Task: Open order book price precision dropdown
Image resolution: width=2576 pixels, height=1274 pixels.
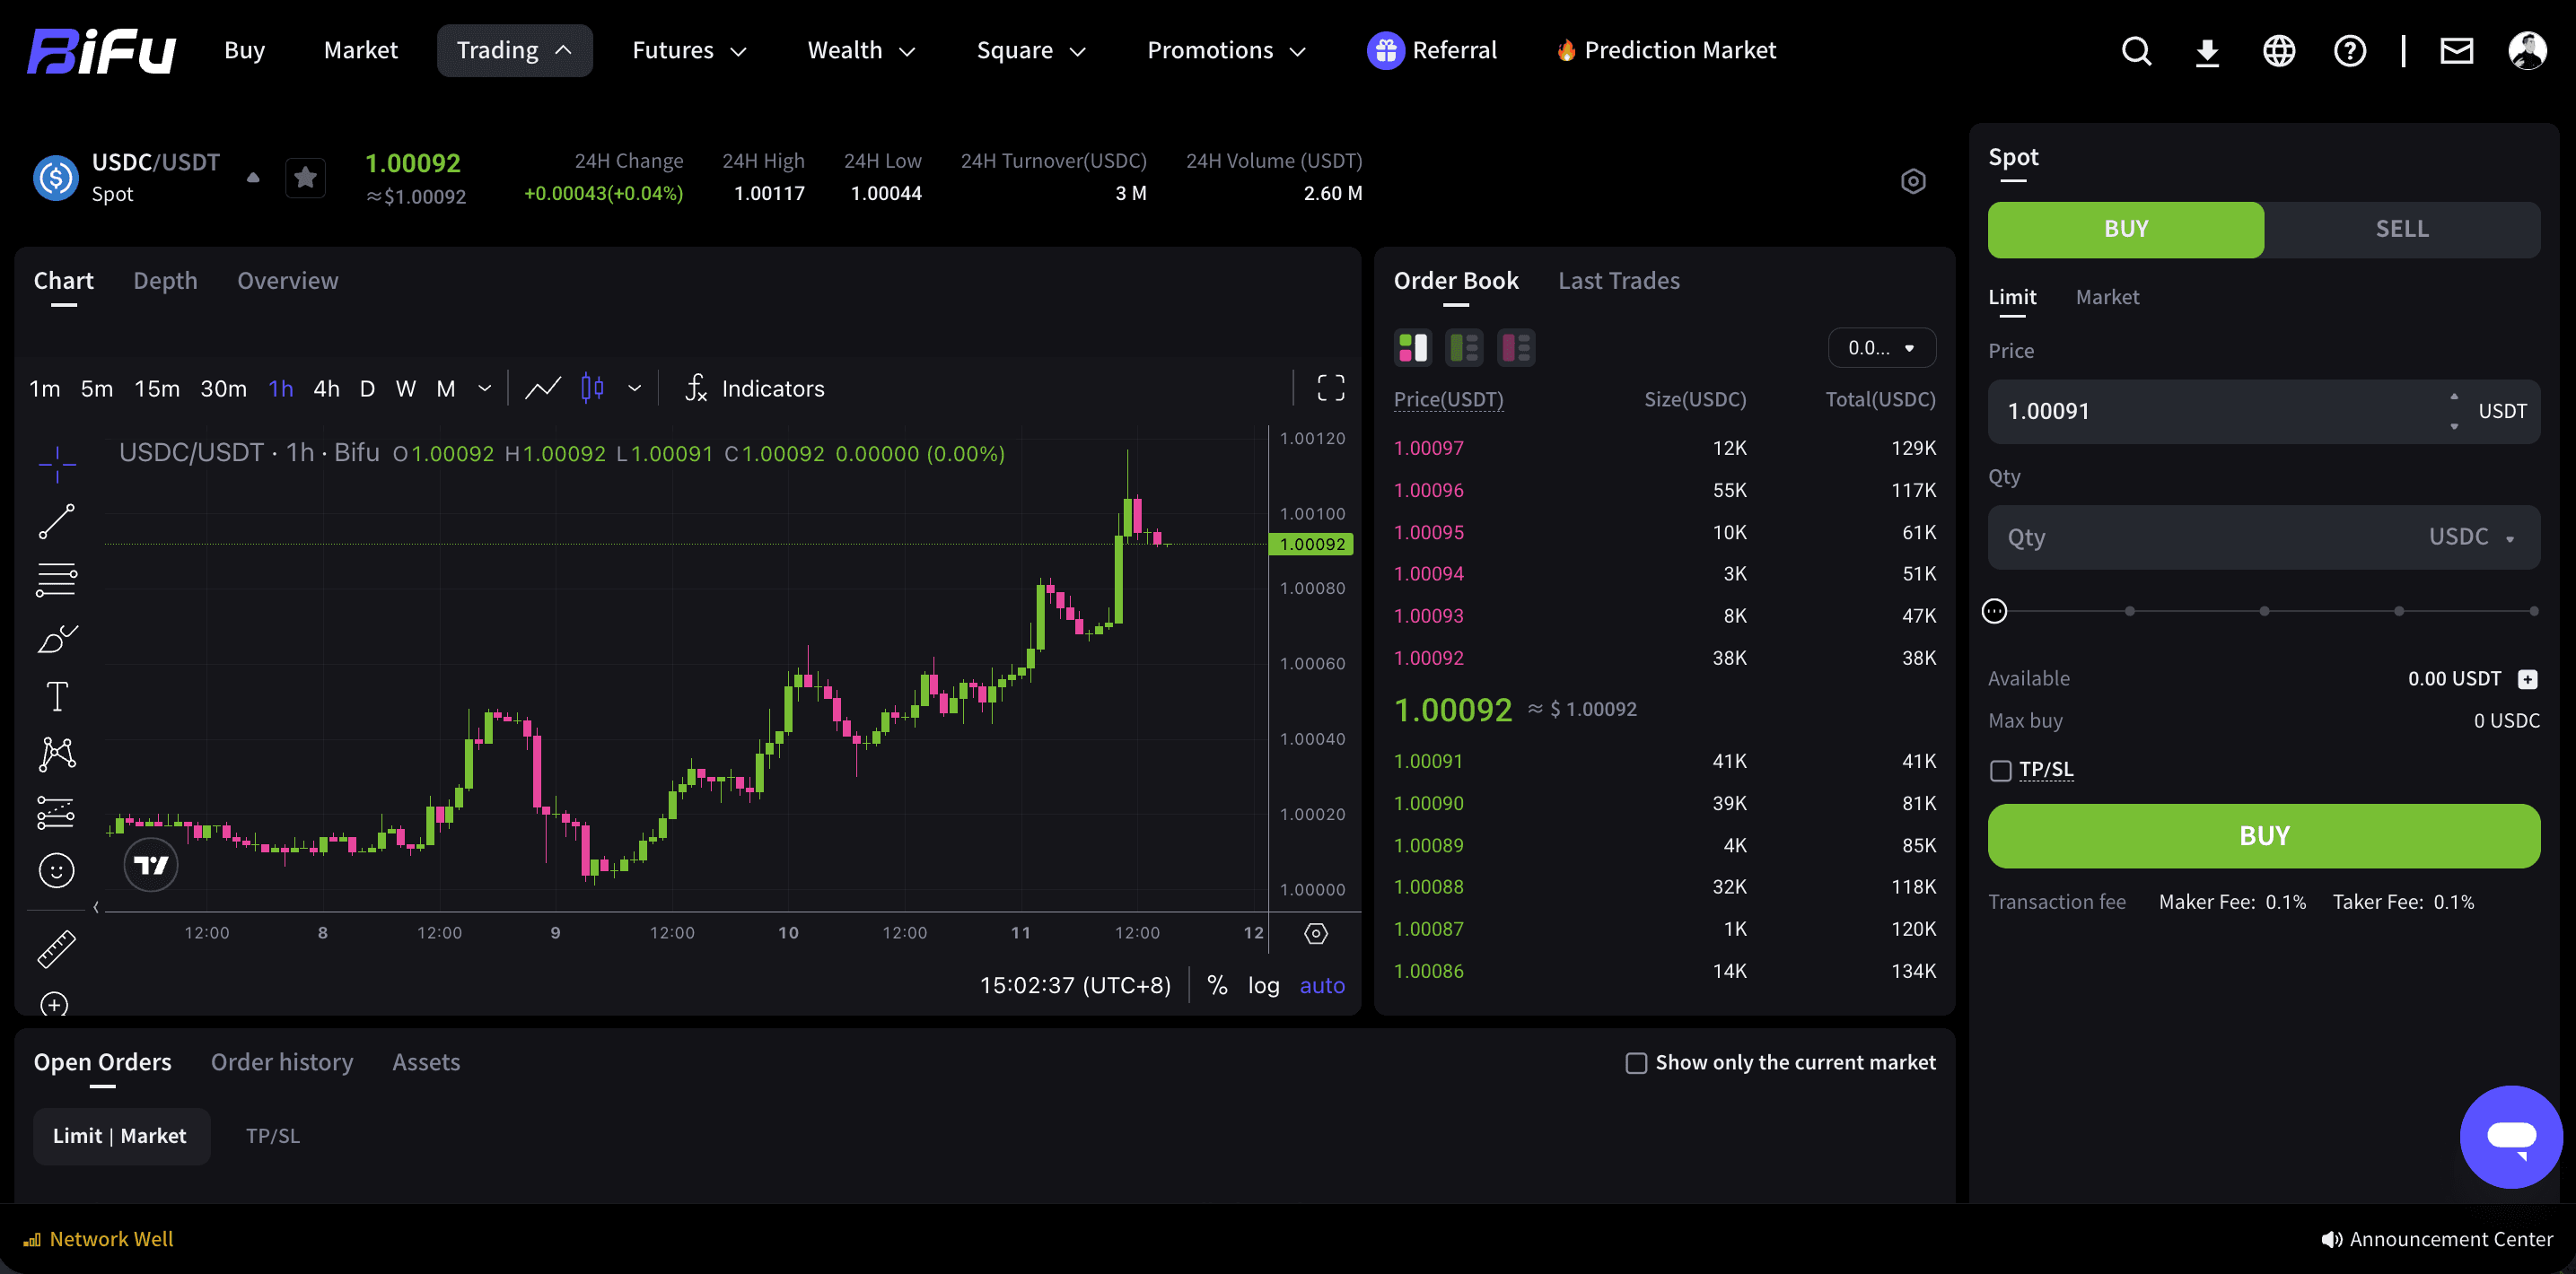Action: pyautogui.click(x=1882, y=348)
